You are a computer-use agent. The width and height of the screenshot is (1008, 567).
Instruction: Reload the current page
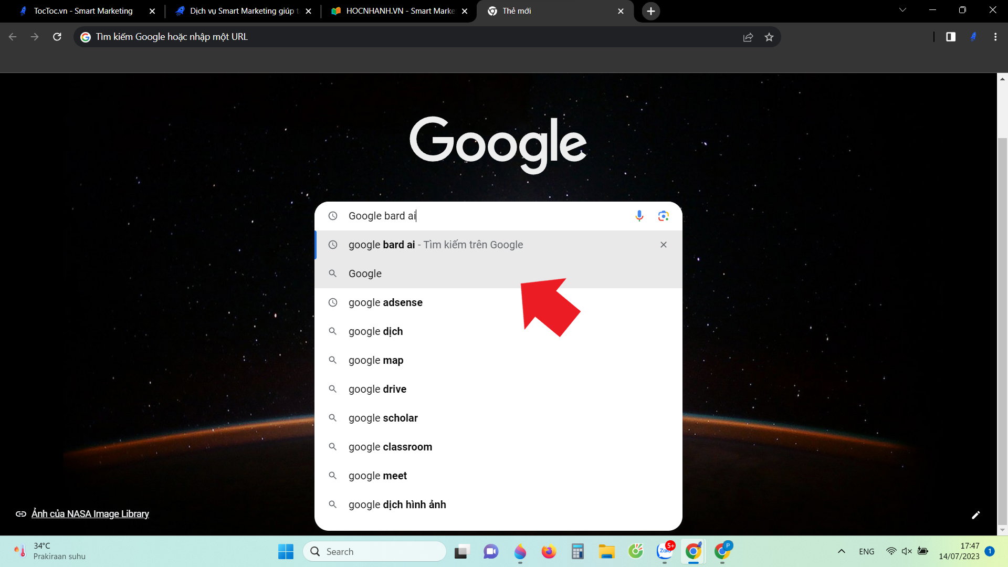[57, 37]
